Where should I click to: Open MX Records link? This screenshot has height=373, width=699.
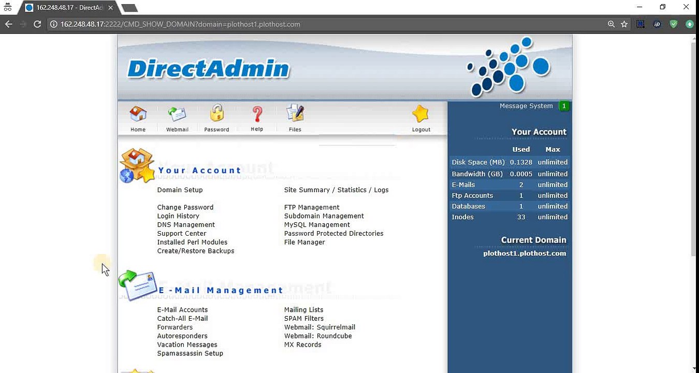pyautogui.click(x=302, y=345)
